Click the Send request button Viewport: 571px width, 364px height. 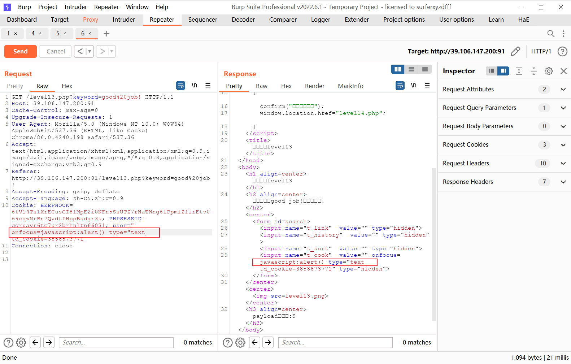pos(21,51)
